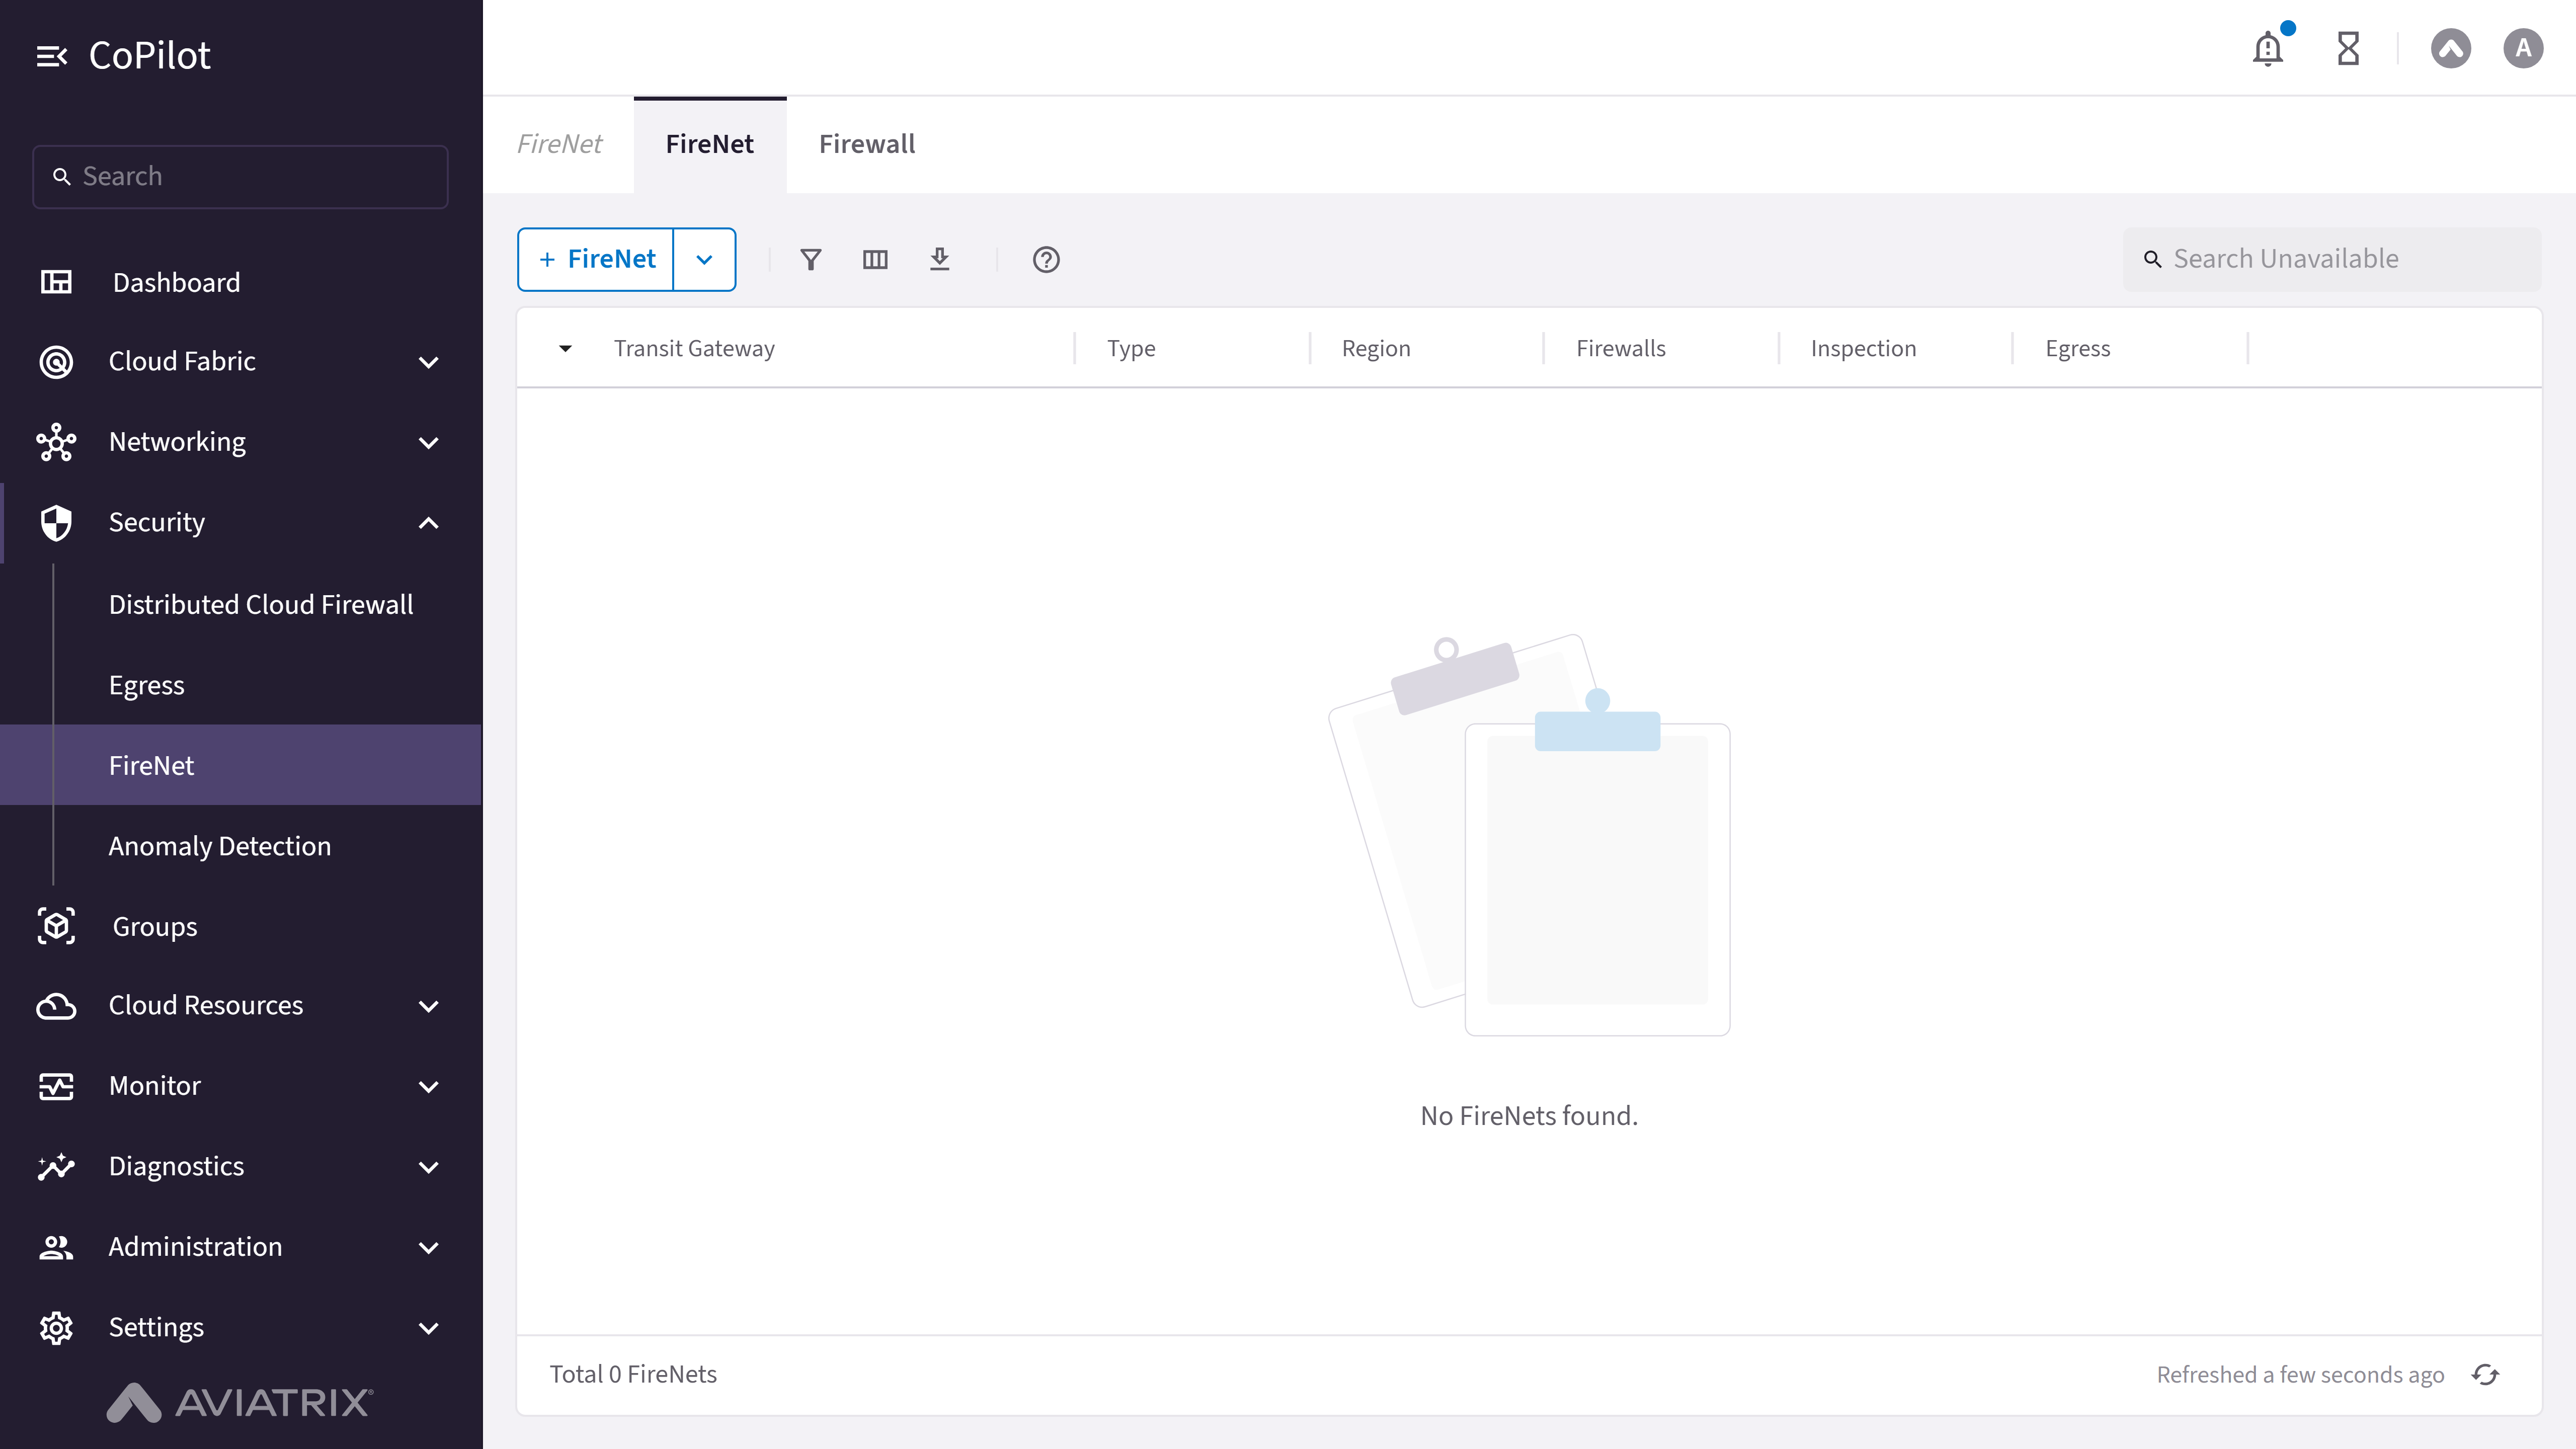Collapse the Security section chevron
The image size is (2576, 1449).
429,523
